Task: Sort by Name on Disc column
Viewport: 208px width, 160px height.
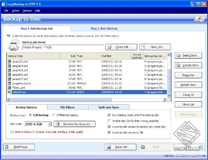Action: [34, 56]
